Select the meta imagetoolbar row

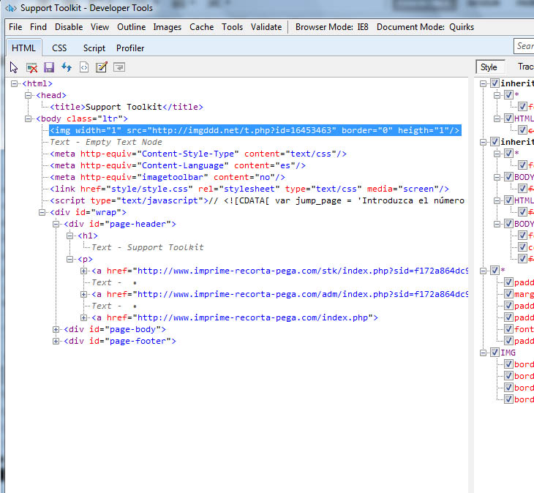click(x=168, y=178)
